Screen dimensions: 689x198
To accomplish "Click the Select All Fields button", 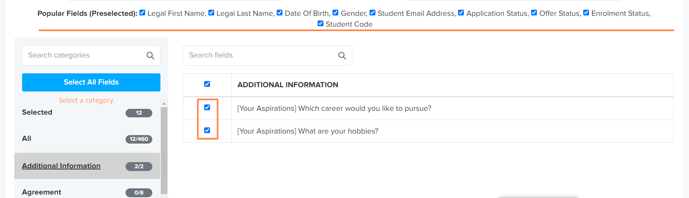I will [x=91, y=82].
